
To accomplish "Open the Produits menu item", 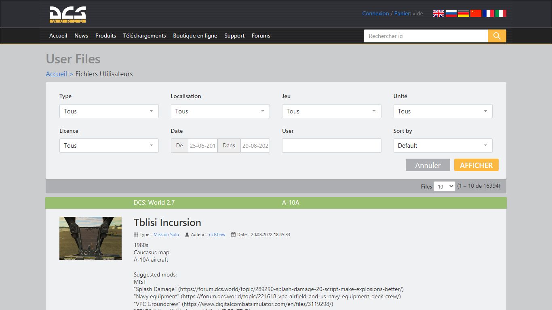I will [x=105, y=36].
